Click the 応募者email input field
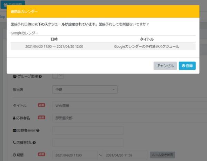 (88, 130)
